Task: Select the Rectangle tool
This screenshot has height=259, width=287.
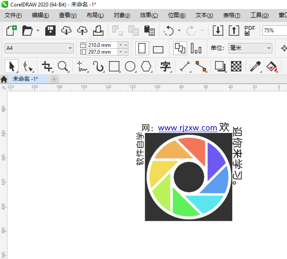Action: pyautogui.click(x=114, y=66)
